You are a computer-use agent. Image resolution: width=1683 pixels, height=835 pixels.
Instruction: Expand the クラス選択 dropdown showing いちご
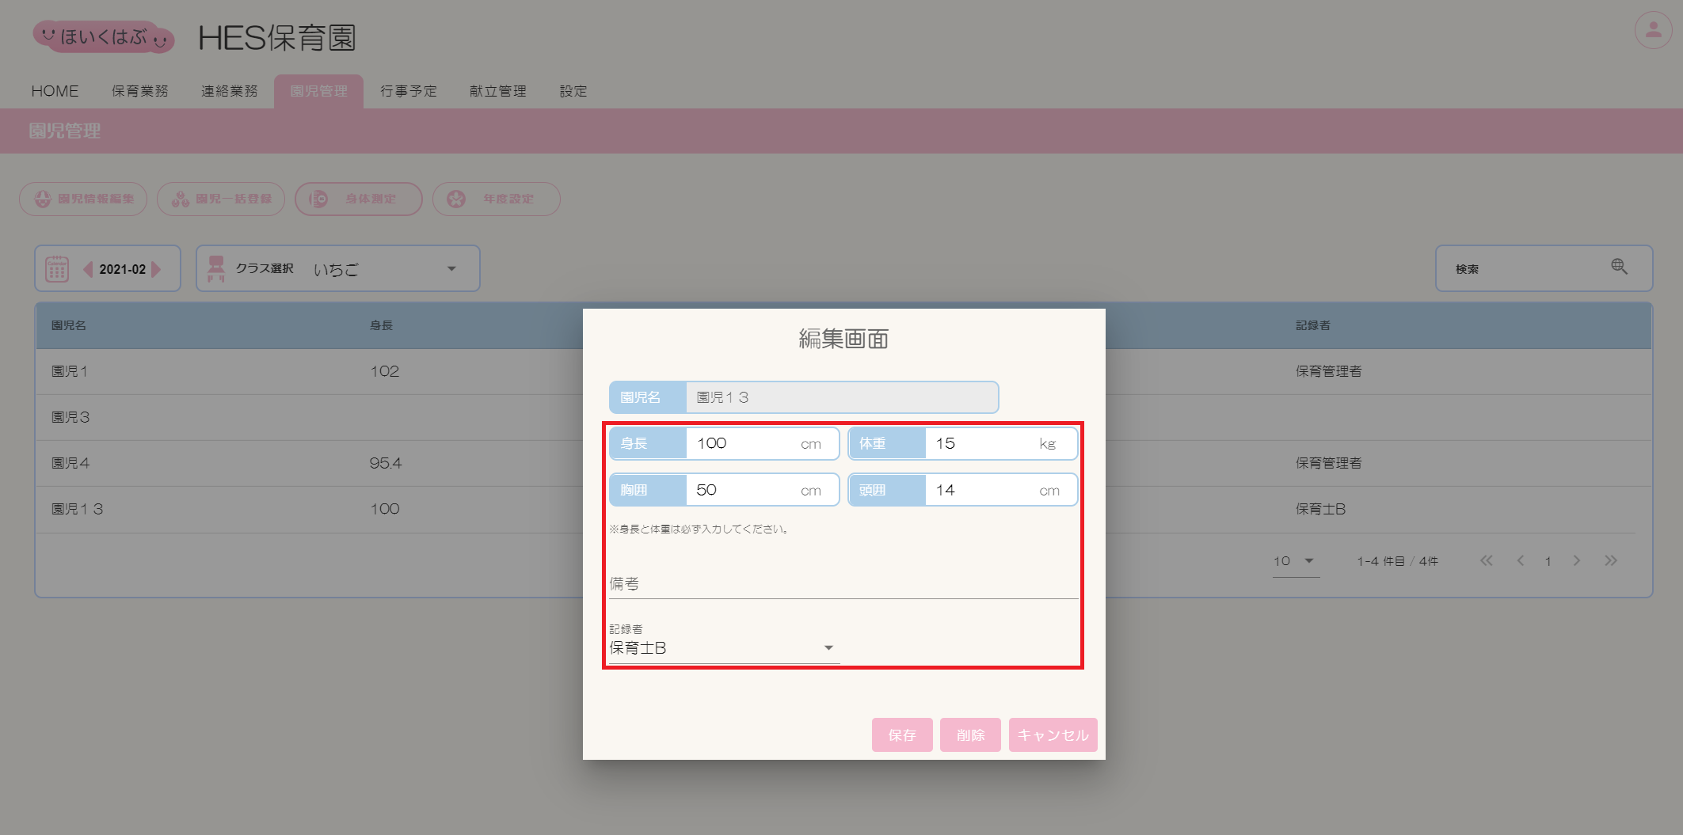[451, 269]
